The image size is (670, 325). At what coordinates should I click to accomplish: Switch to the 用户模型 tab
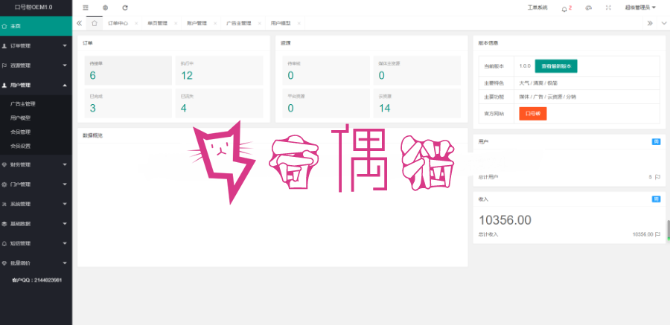coord(281,24)
